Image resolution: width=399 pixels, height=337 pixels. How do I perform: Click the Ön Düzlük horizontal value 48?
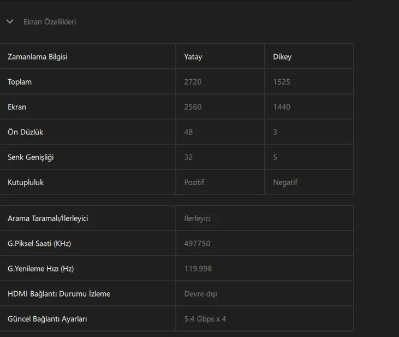188,132
